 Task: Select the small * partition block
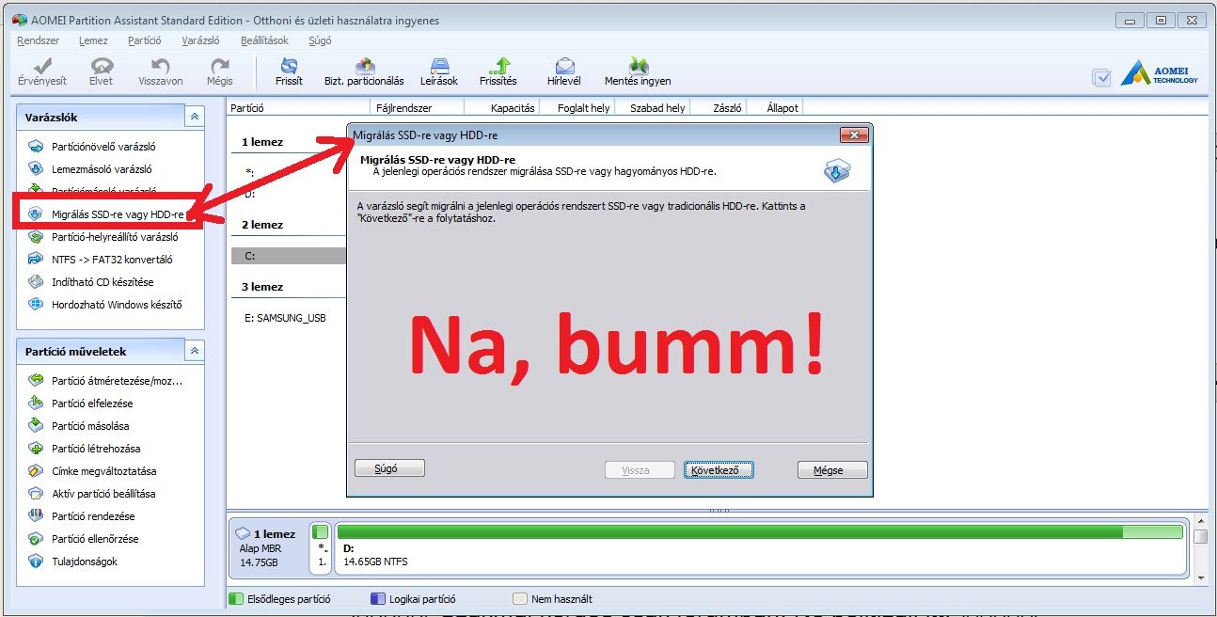(321, 548)
